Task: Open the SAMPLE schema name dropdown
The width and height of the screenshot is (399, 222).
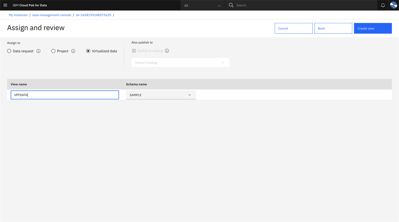Action: pos(161,95)
